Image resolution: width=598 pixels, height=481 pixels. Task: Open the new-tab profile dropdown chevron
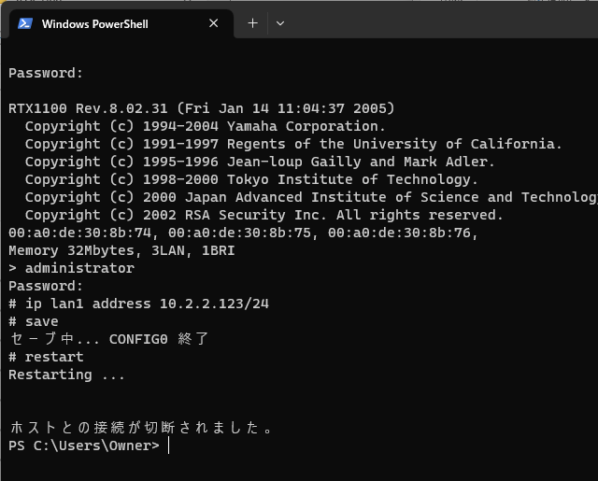(x=280, y=23)
